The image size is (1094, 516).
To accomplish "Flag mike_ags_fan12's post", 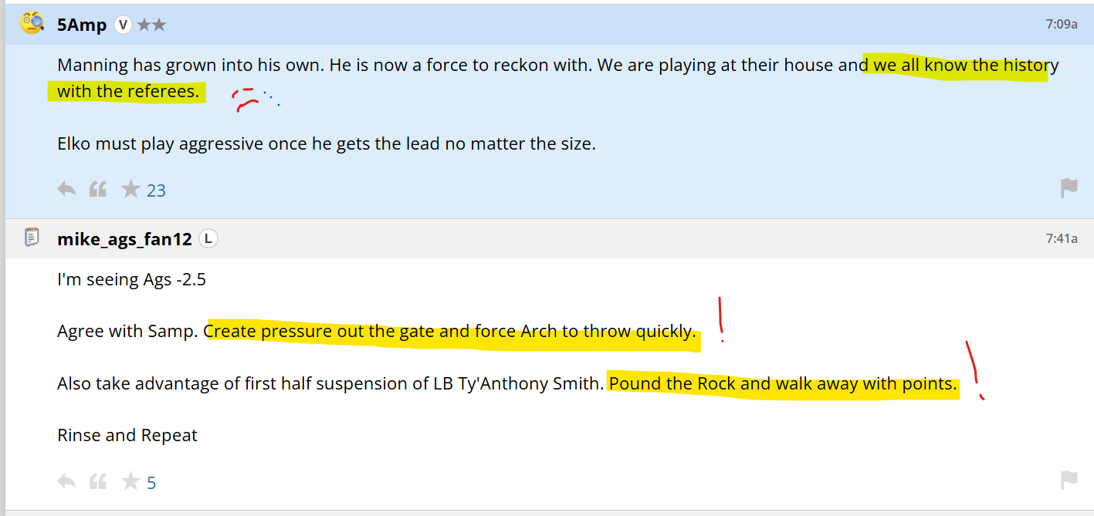I will (1069, 481).
